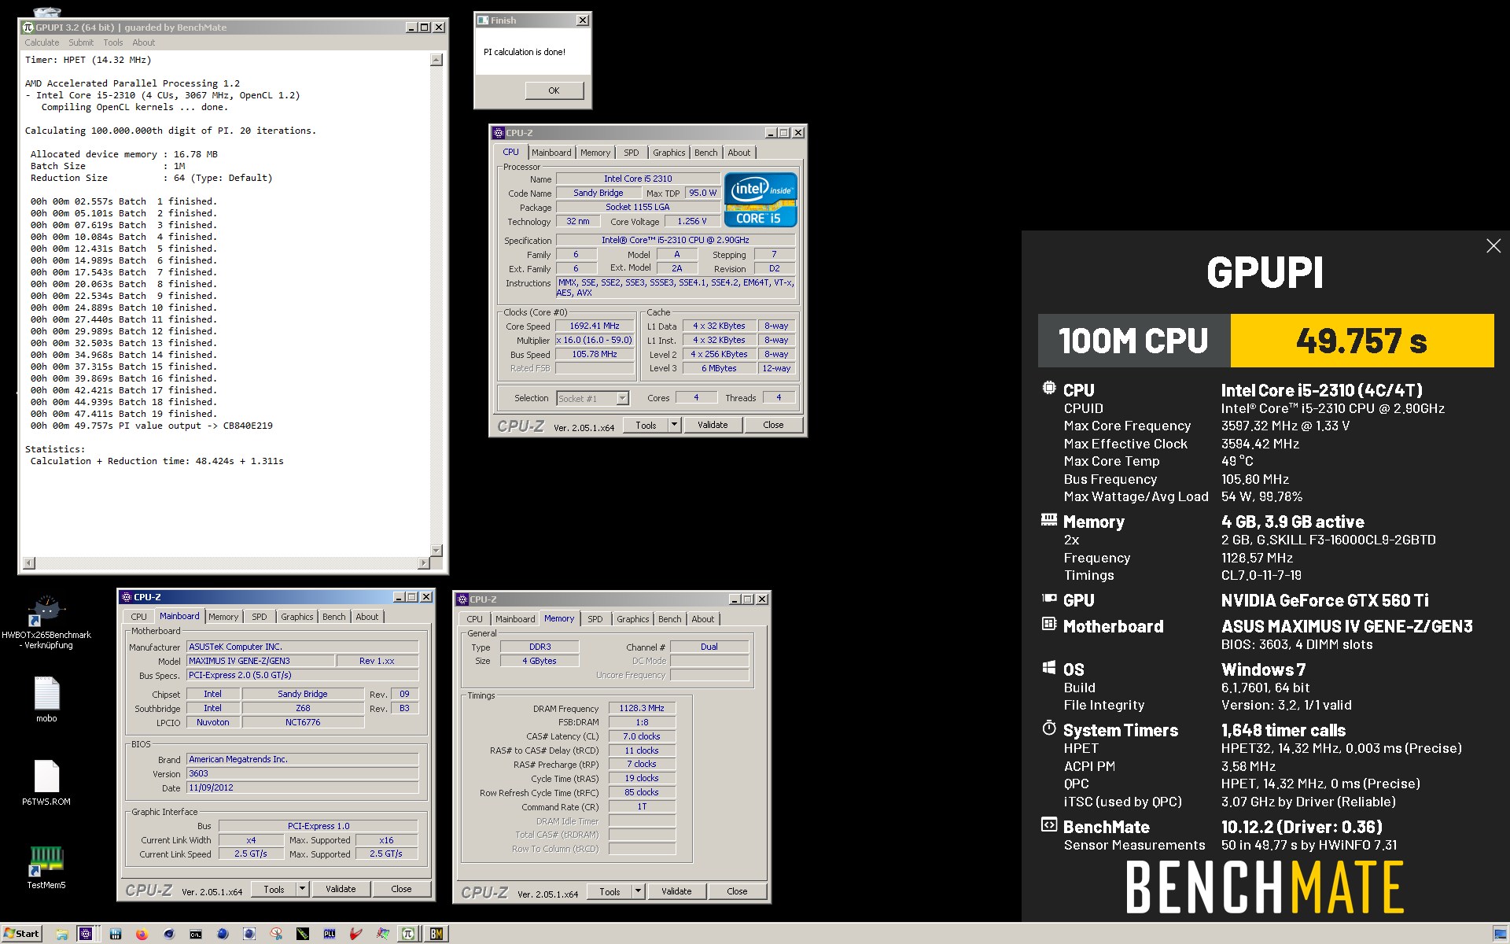Click the System Timers clock icon
Image resolution: width=1510 pixels, height=944 pixels.
[1048, 728]
